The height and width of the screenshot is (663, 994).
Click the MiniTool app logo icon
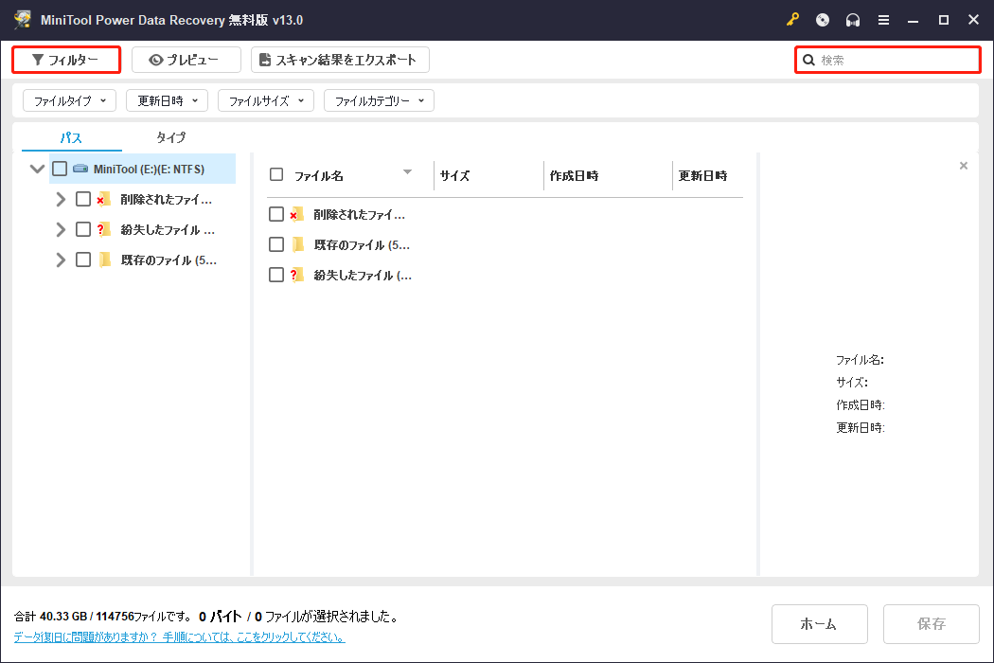(x=23, y=20)
